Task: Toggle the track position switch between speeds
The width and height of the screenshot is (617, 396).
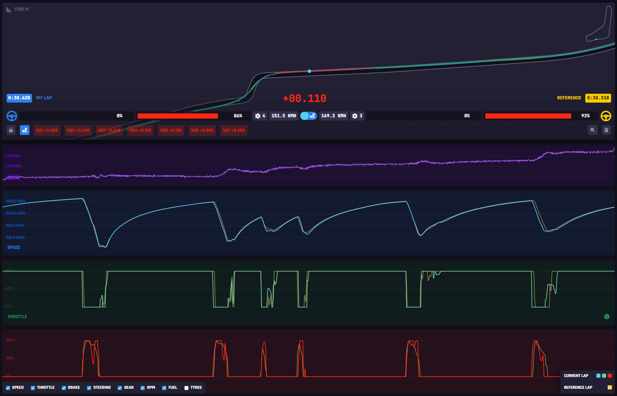Action: click(x=308, y=116)
